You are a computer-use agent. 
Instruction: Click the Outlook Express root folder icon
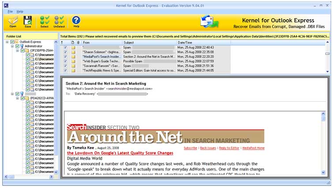tap(17, 42)
